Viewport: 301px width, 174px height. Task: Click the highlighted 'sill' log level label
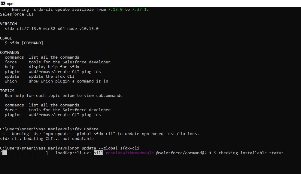[x=99, y=153]
